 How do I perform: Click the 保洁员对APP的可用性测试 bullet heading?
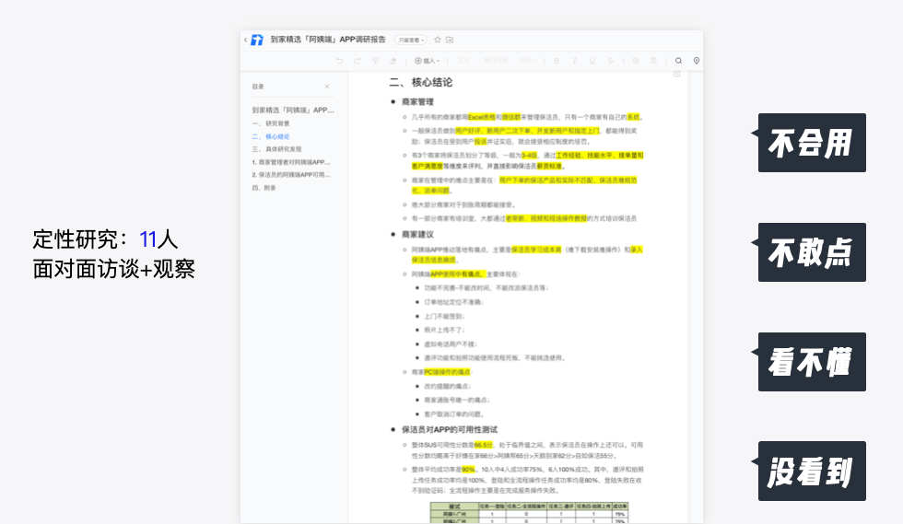(x=450, y=429)
